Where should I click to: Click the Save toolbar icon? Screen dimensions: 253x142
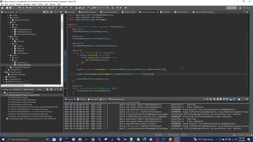point(7,8)
